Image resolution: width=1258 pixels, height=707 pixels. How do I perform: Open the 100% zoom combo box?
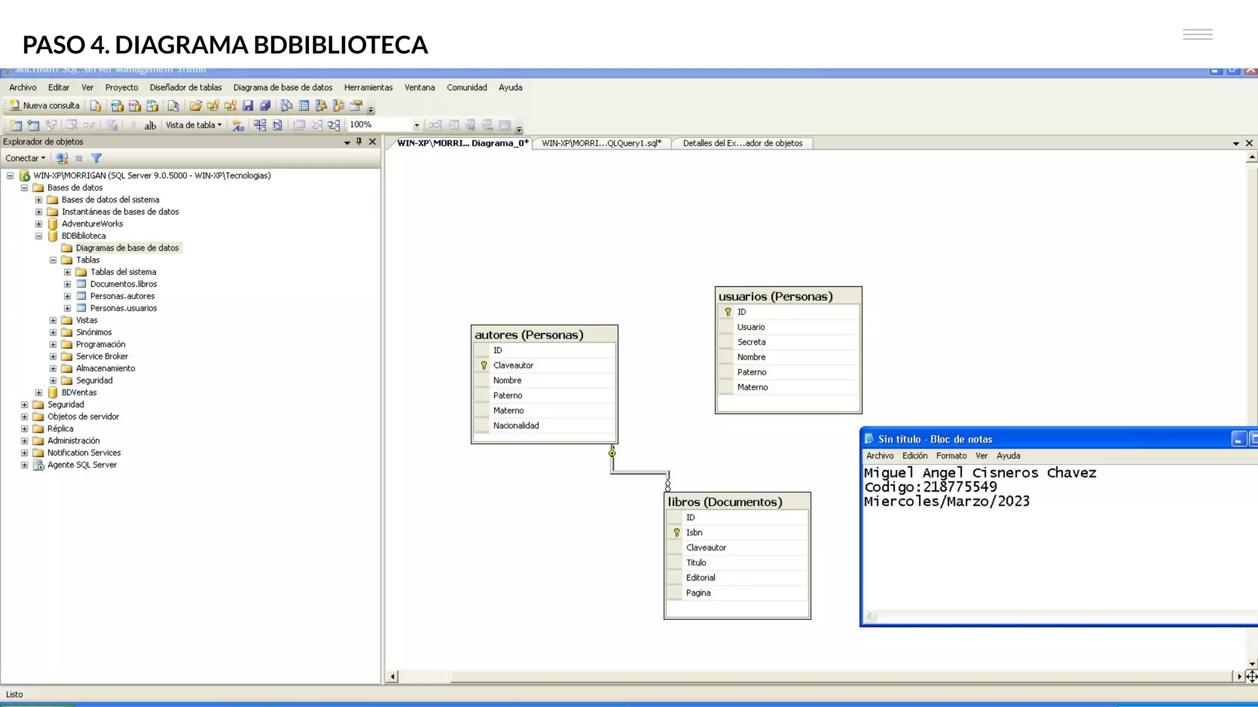pyautogui.click(x=385, y=125)
